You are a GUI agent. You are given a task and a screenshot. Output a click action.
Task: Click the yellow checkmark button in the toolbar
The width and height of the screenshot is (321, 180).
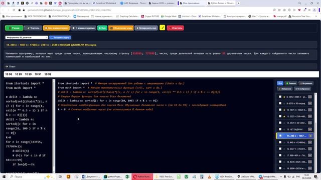163,28
